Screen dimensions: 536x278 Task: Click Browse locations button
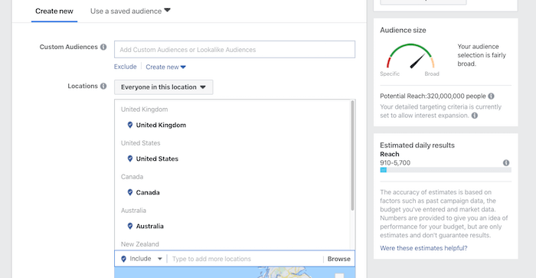[x=338, y=259]
